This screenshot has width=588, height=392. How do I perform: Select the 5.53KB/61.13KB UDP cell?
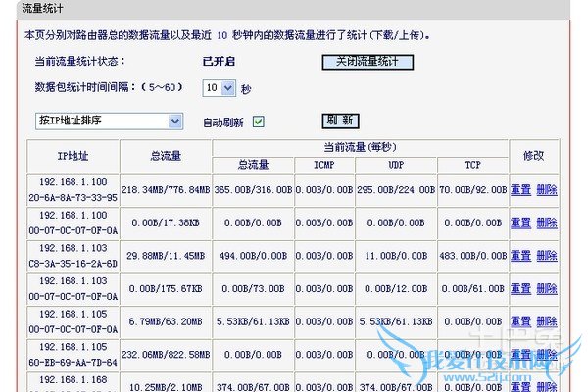point(396,321)
